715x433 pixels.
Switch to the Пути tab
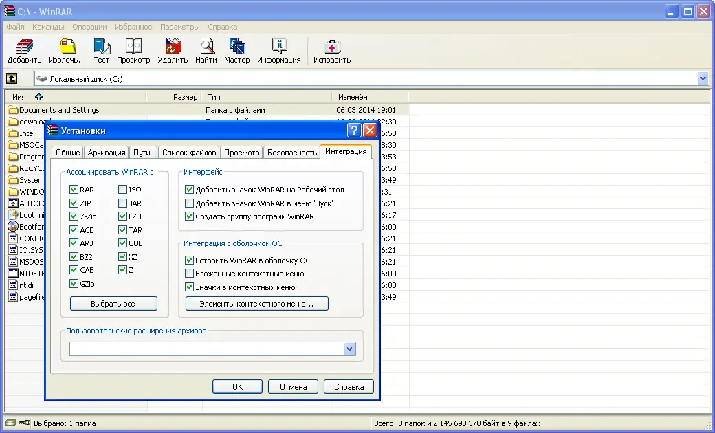(x=142, y=152)
